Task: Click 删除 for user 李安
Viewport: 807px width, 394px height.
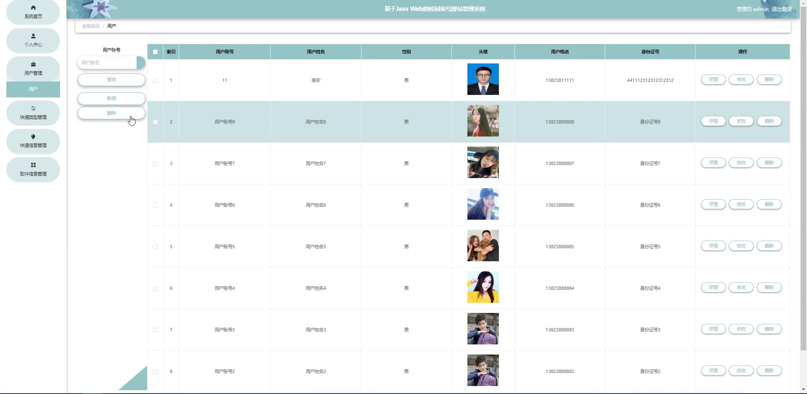Action: pyautogui.click(x=769, y=79)
